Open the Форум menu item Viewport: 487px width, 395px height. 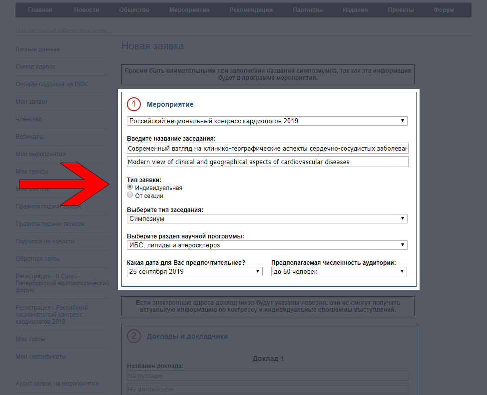coord(444,10)
